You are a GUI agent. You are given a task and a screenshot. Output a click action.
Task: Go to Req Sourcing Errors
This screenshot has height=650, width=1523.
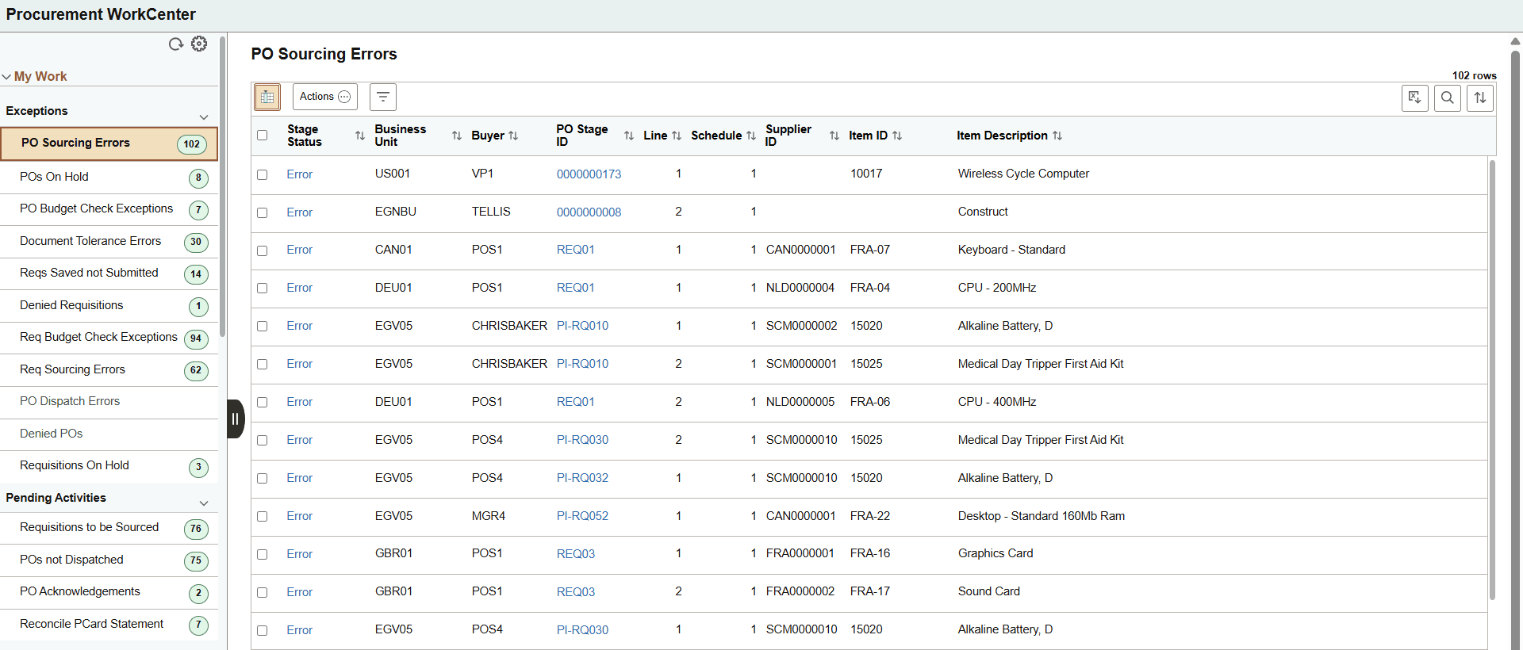pos(109,369)
